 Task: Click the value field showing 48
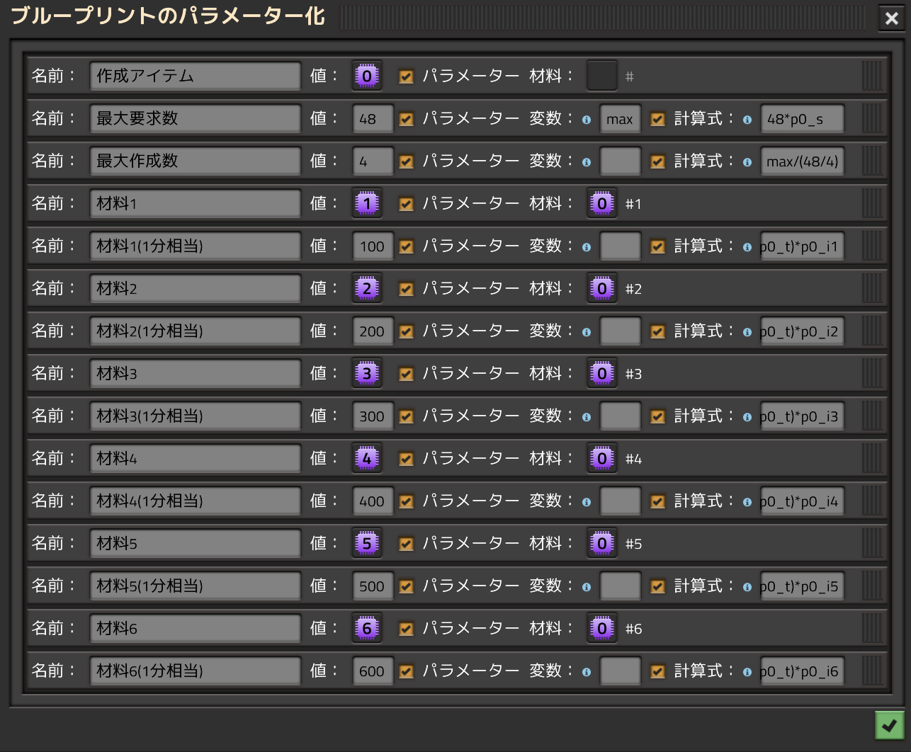(373, 119)
